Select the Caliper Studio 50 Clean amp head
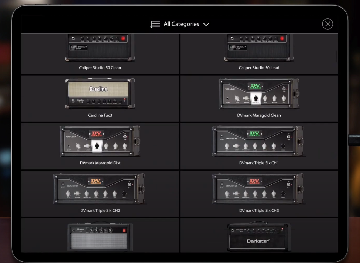 tap(100, 47)
